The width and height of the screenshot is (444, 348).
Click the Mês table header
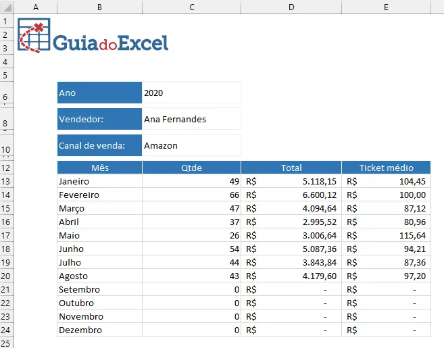[x=99, y=168]
